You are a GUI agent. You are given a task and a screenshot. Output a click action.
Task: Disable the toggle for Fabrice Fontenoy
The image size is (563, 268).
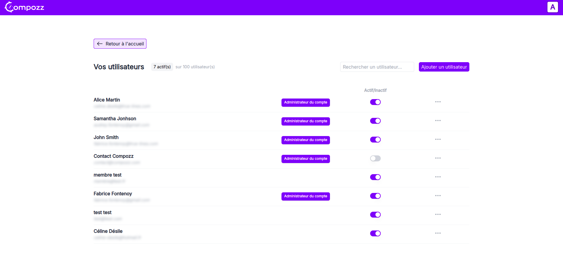pos(375,196)
